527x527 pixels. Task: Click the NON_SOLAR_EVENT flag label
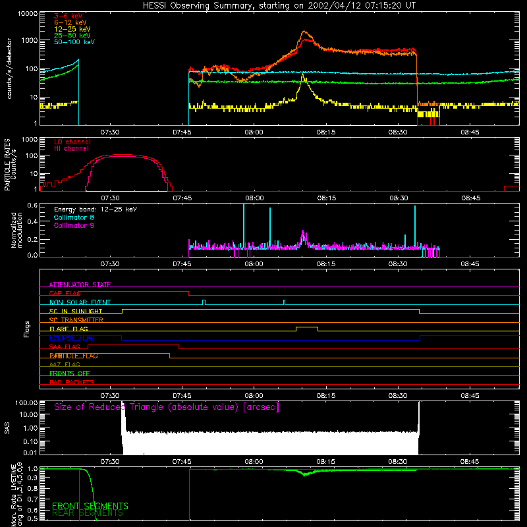[80, 302]
